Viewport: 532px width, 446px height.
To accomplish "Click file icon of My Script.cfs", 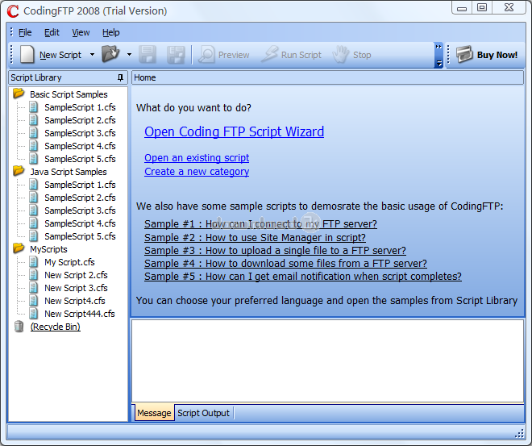I will 33,262.
